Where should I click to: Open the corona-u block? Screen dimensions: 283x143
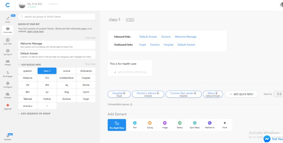click(28, 106)
